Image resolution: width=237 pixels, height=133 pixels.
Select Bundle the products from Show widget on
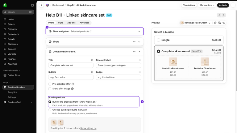[50, 102]
